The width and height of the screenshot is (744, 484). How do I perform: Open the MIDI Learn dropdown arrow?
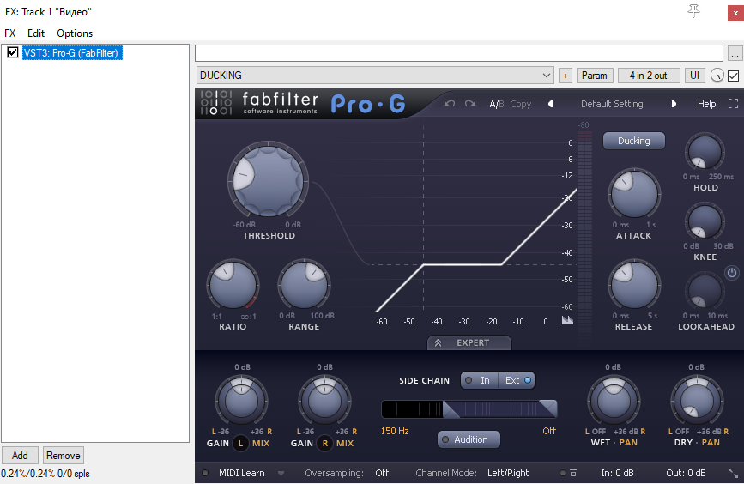point(281,473)
